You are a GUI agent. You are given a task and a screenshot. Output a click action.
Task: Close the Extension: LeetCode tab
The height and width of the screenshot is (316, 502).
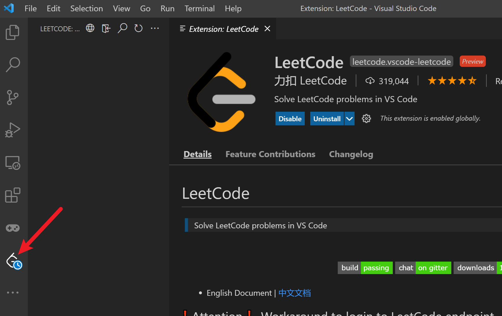point(267,29)
